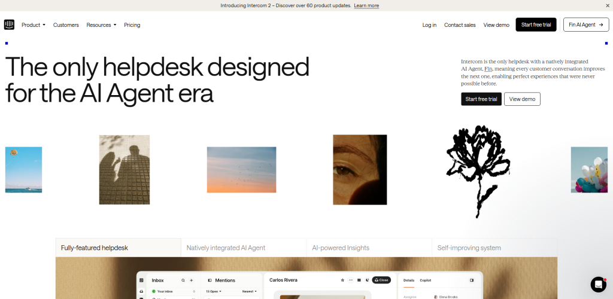613x299 pixels.
Task: Click the hero View demo button
Action: point(522,99)
